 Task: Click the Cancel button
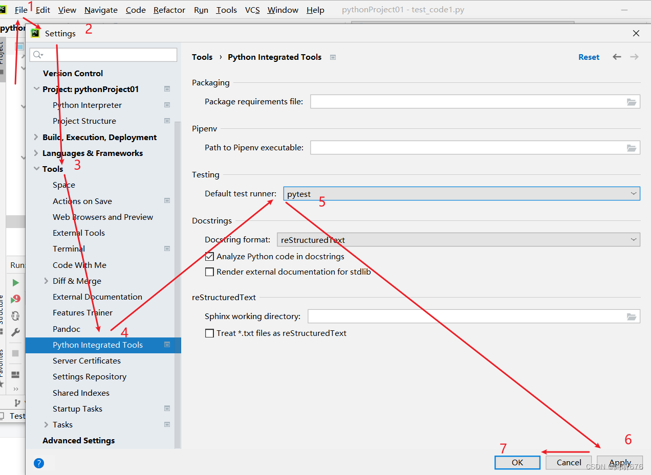coord(569,462)
